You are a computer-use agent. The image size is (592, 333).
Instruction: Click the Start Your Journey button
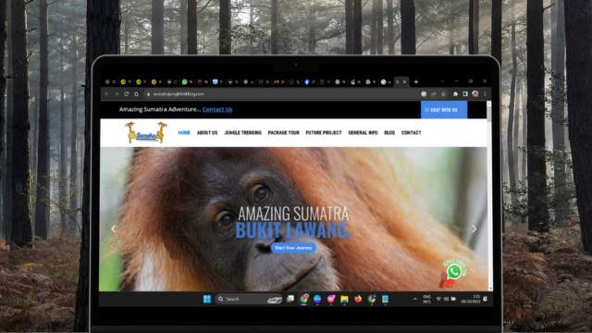293,248
